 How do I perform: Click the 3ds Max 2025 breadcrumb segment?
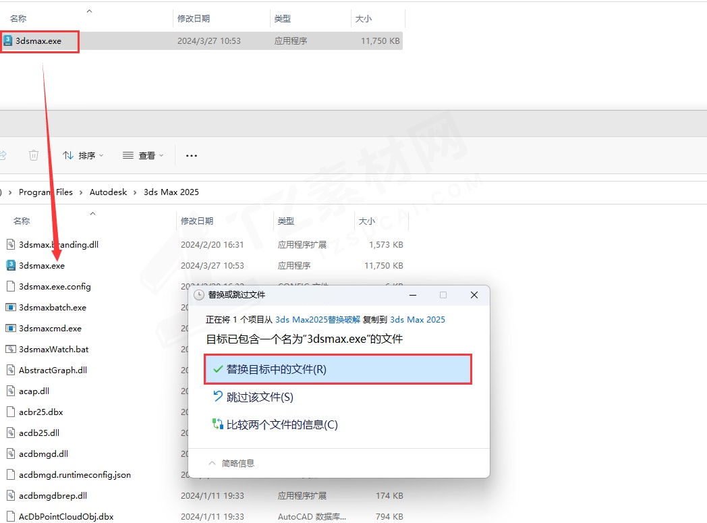click(171, 192)
